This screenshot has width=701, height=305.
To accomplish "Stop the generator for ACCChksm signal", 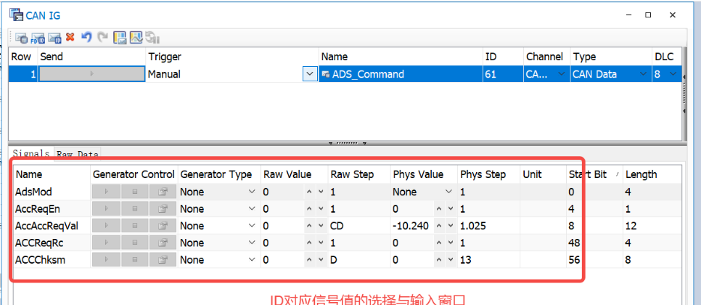I will (x=134, y=260).
